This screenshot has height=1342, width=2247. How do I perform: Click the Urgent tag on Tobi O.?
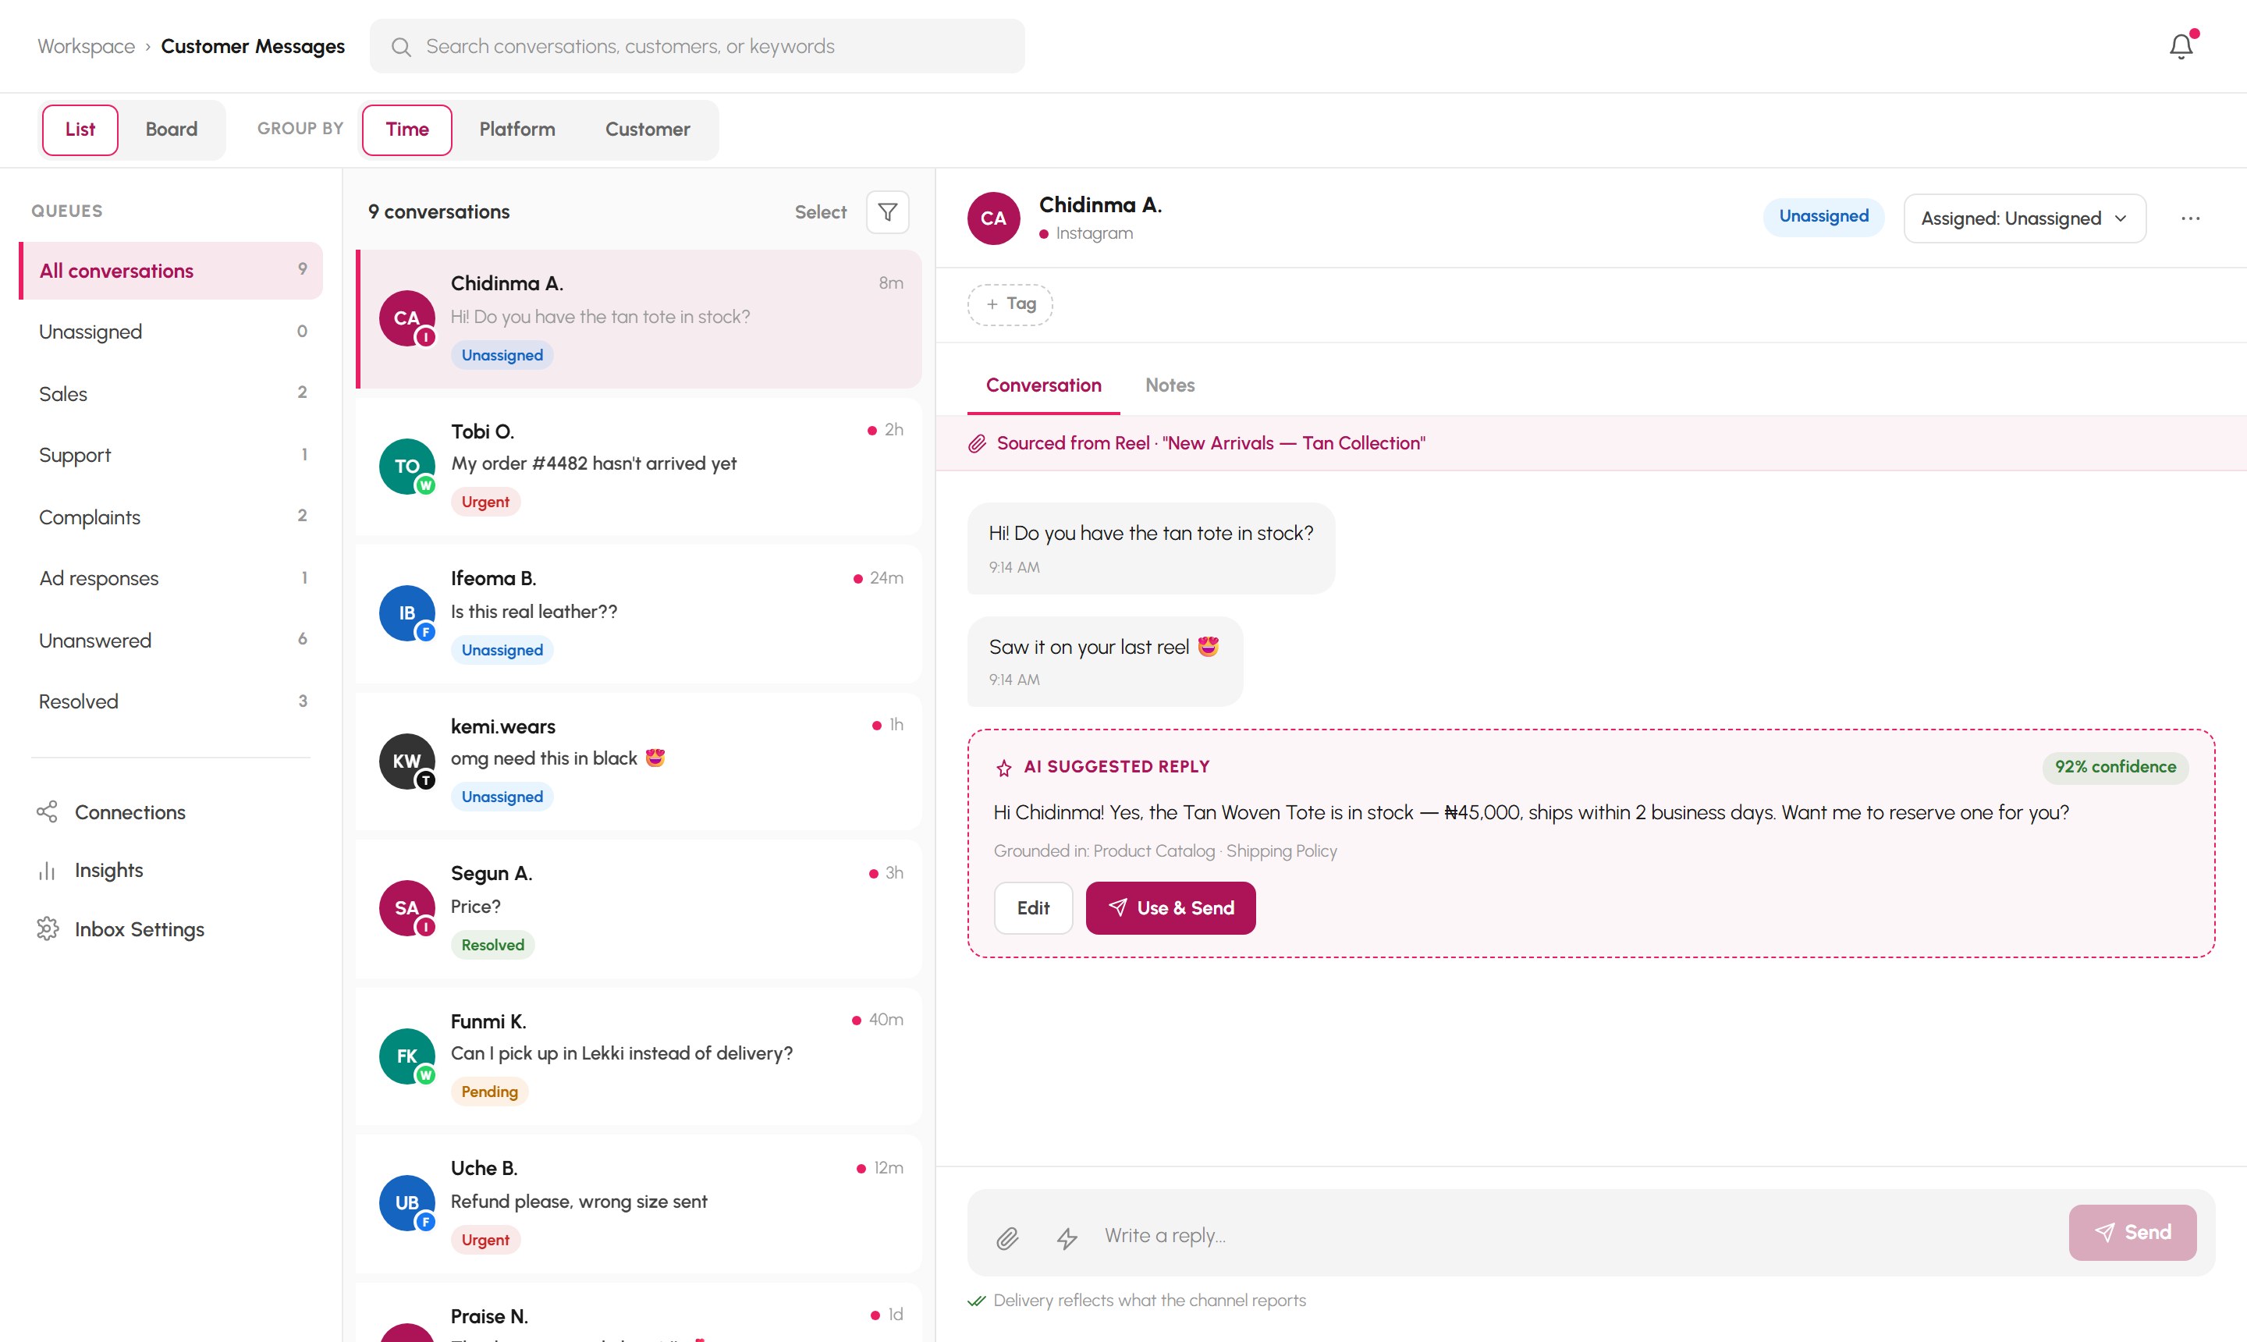tap(485, 502)
